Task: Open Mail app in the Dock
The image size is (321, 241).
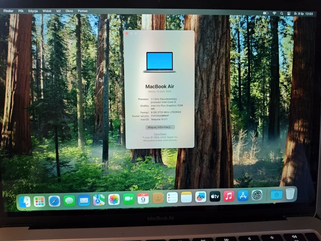Action: [84, 200]
